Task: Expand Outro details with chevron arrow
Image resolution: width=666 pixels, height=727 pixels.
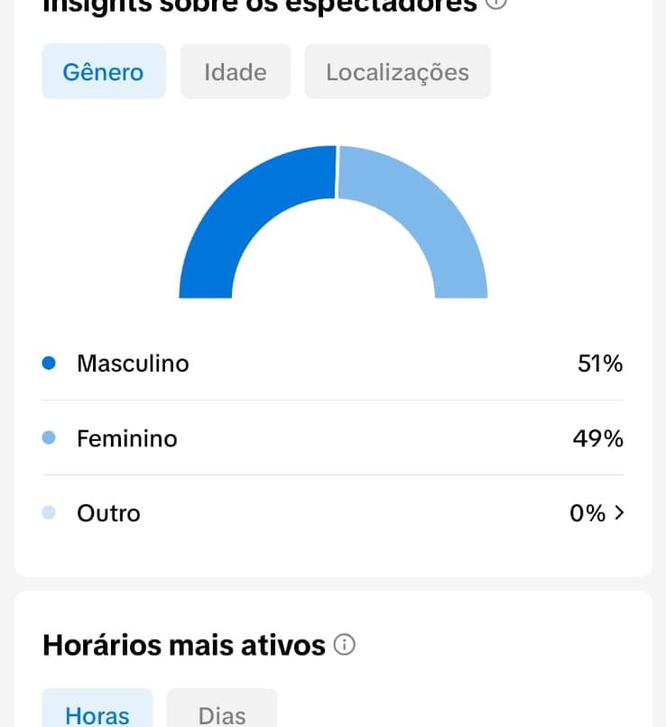Action: pyautogui.click(x=619, y=513)
